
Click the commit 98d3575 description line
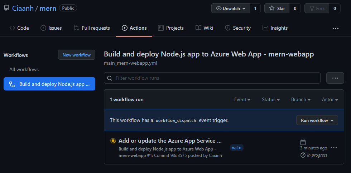[x=170, y=152]
